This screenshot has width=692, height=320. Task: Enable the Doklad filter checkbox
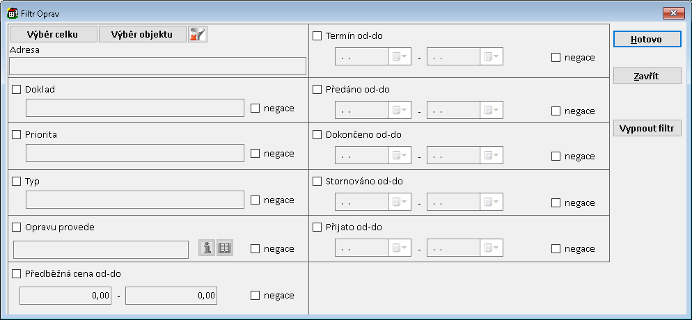pyautogui.click(x=17, y=90)
